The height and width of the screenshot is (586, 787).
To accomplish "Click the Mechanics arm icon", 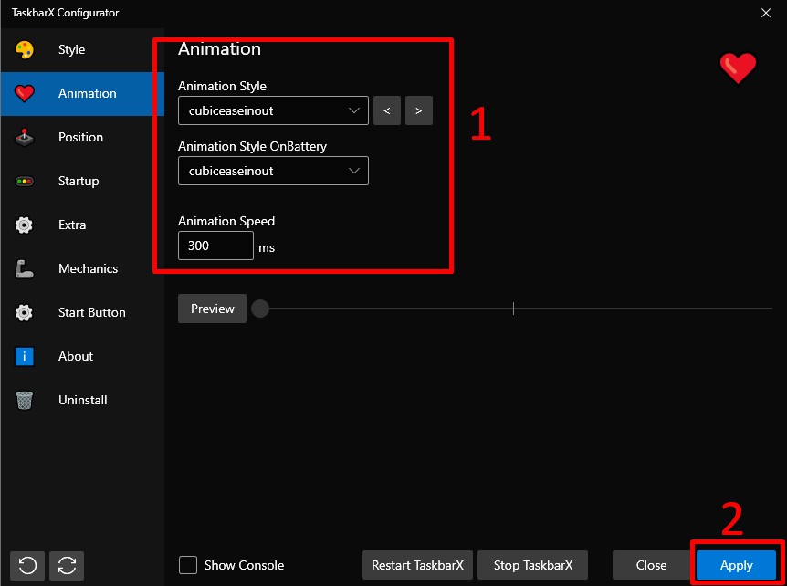I will (25, 268).
